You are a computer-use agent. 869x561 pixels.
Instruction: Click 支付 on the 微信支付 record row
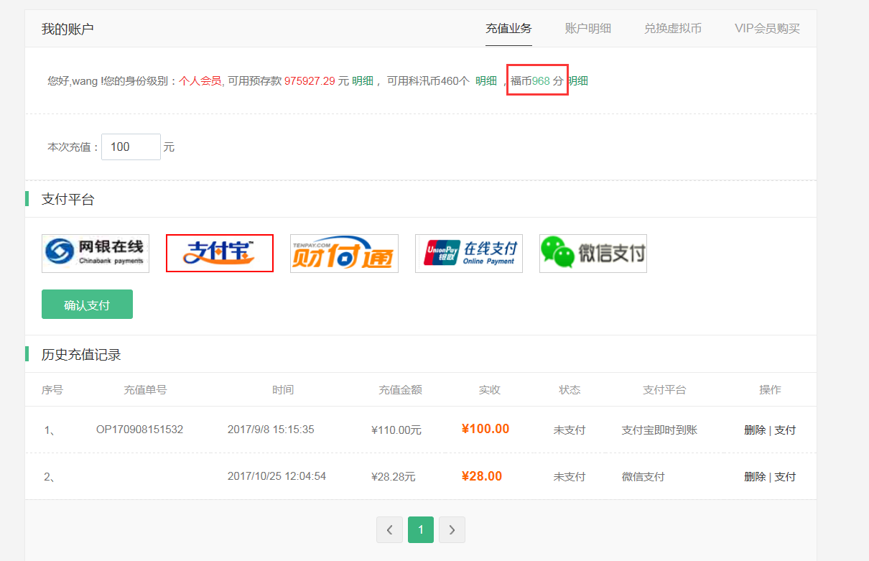tap(785, 476)
